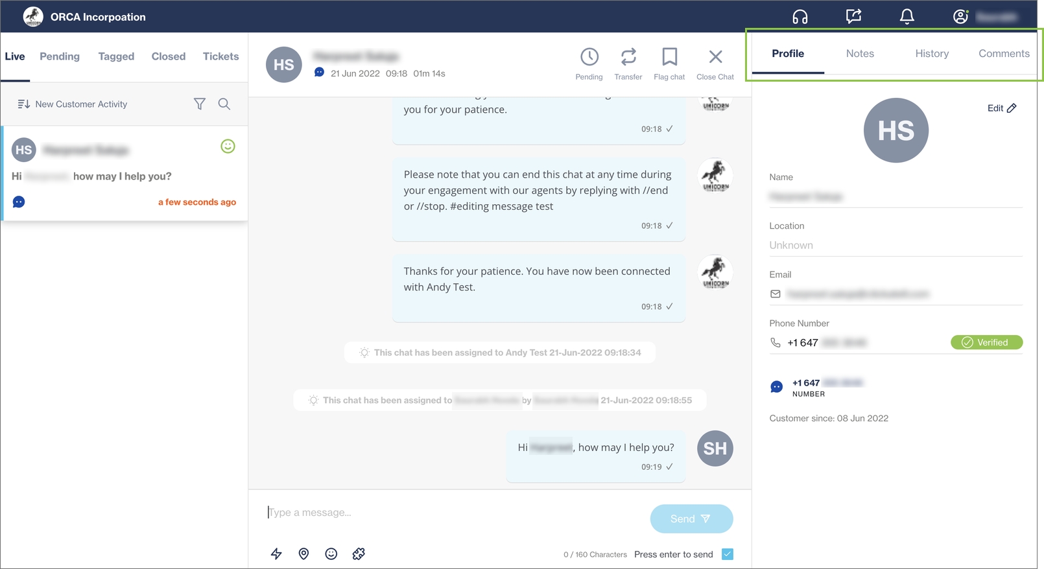This screenshot has width=1044, height=569.
Task: Toggle the Press enter to send checkbox
Action: point(728,554)
